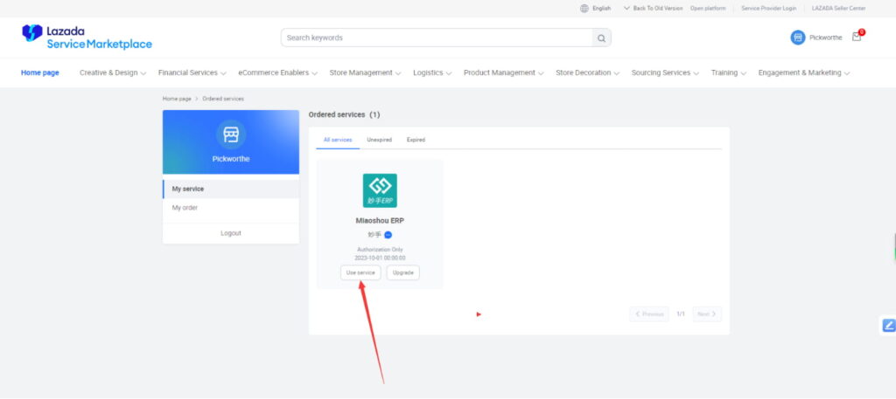This screenshot has height=399, width=896.
Task: Open the floating edit feedback icon
Action: point(889,326)
